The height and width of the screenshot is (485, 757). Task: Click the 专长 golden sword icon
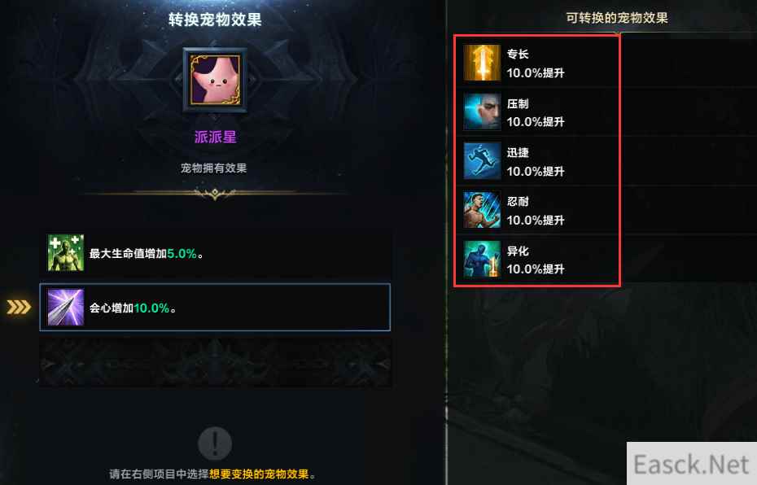(x=482, y=63)
